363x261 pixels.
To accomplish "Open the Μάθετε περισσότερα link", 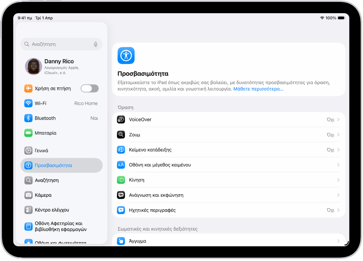I will [x=258, y=89].
